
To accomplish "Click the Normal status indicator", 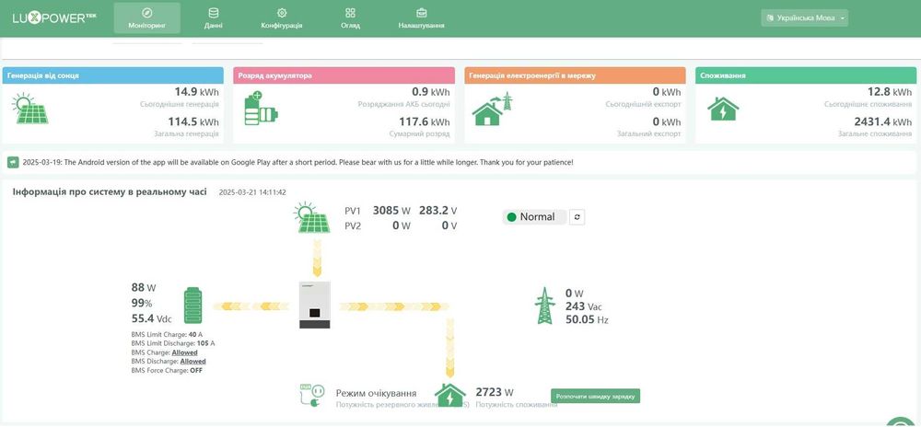I will (x=534, y=217).
